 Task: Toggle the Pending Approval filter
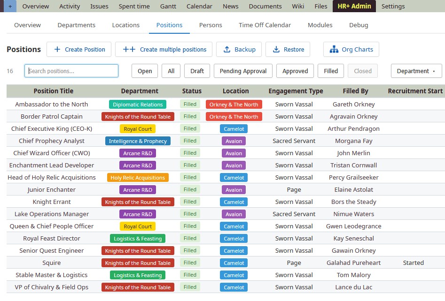pos(243,71)
